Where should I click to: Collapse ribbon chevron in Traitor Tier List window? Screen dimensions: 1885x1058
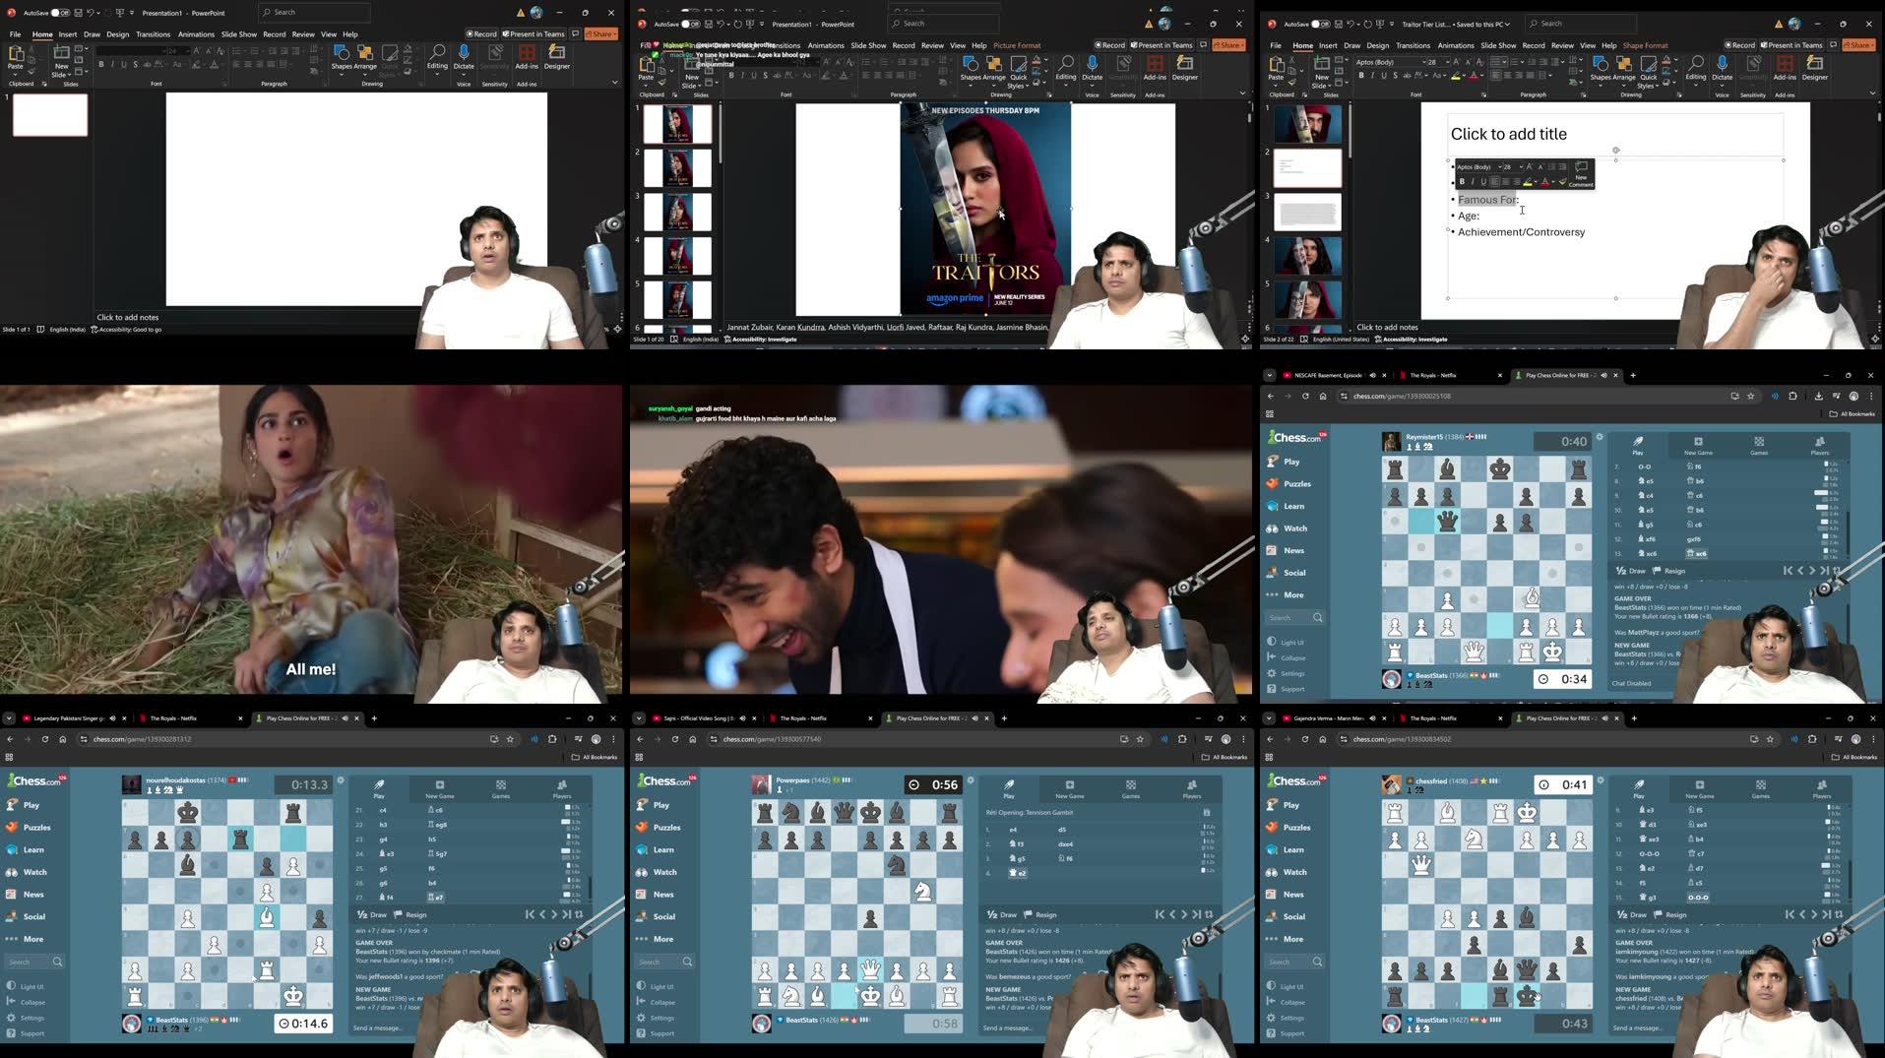tap(1872, 93)
